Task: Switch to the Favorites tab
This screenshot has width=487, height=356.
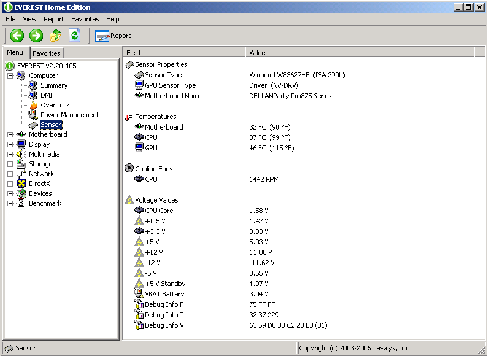Action: coord(47,53)
